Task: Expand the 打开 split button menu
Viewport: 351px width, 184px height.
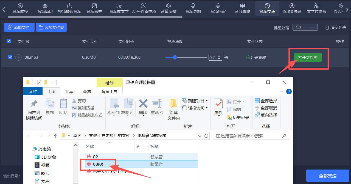Action: coord(243,101)
